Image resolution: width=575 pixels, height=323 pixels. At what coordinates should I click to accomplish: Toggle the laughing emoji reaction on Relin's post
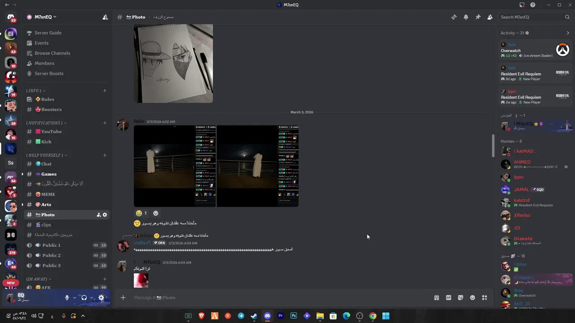(x=142, y=213)
